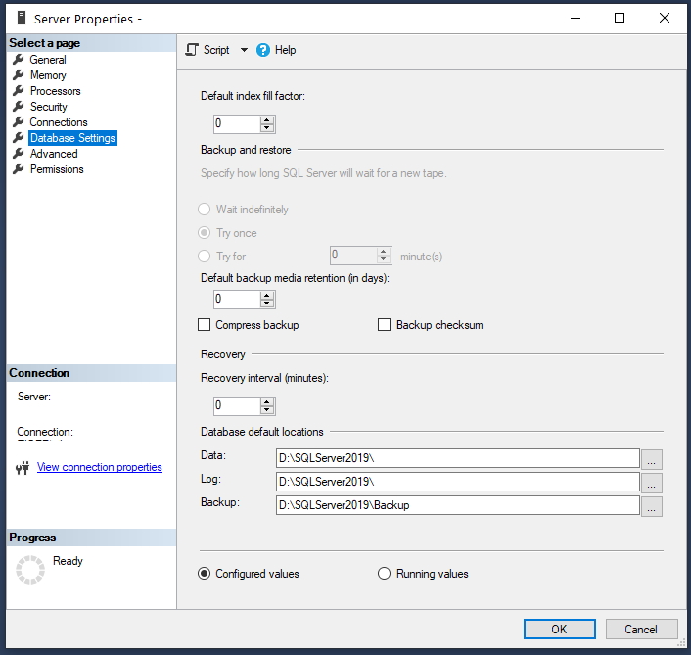Click the Script toolbar icon

coord(192,50)
